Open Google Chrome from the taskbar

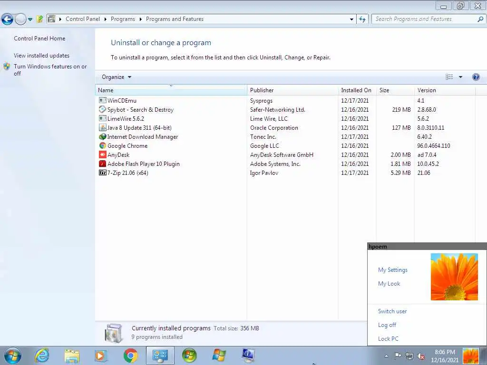click(x=130, y=355)
